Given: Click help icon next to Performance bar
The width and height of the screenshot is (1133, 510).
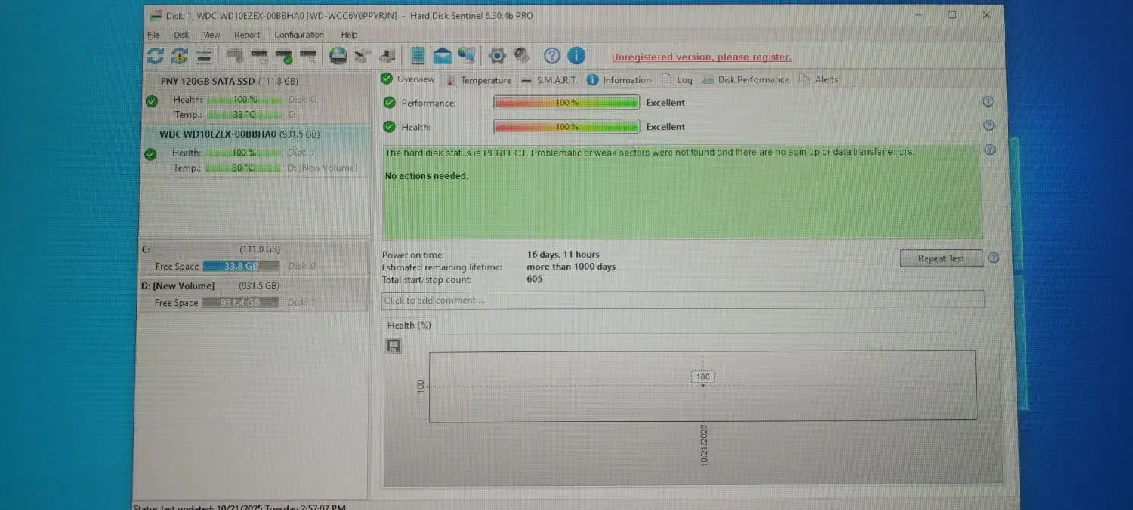Looking at the screenshot, I should [x=988, y=102].
